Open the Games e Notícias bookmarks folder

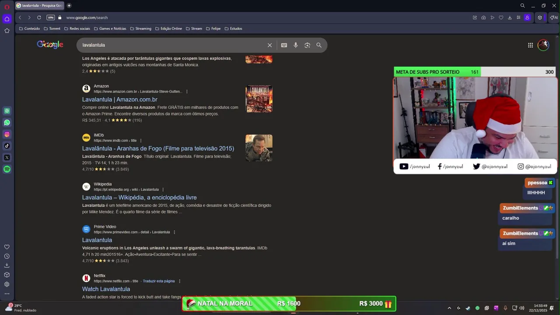click(x=110, y=28)
